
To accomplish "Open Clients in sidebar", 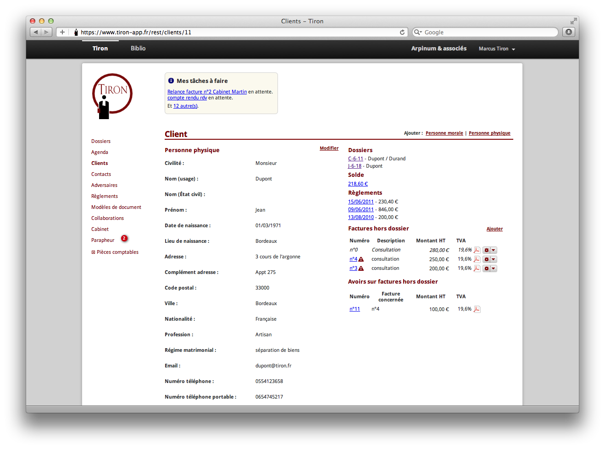I will (100, 163).
